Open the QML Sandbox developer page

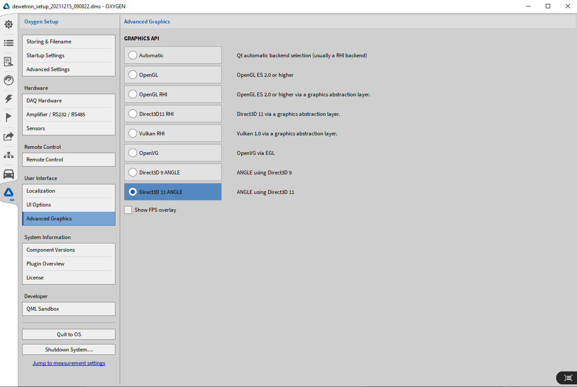click(x=69, y=309)
